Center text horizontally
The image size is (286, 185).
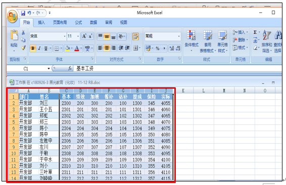click(107, 48)
